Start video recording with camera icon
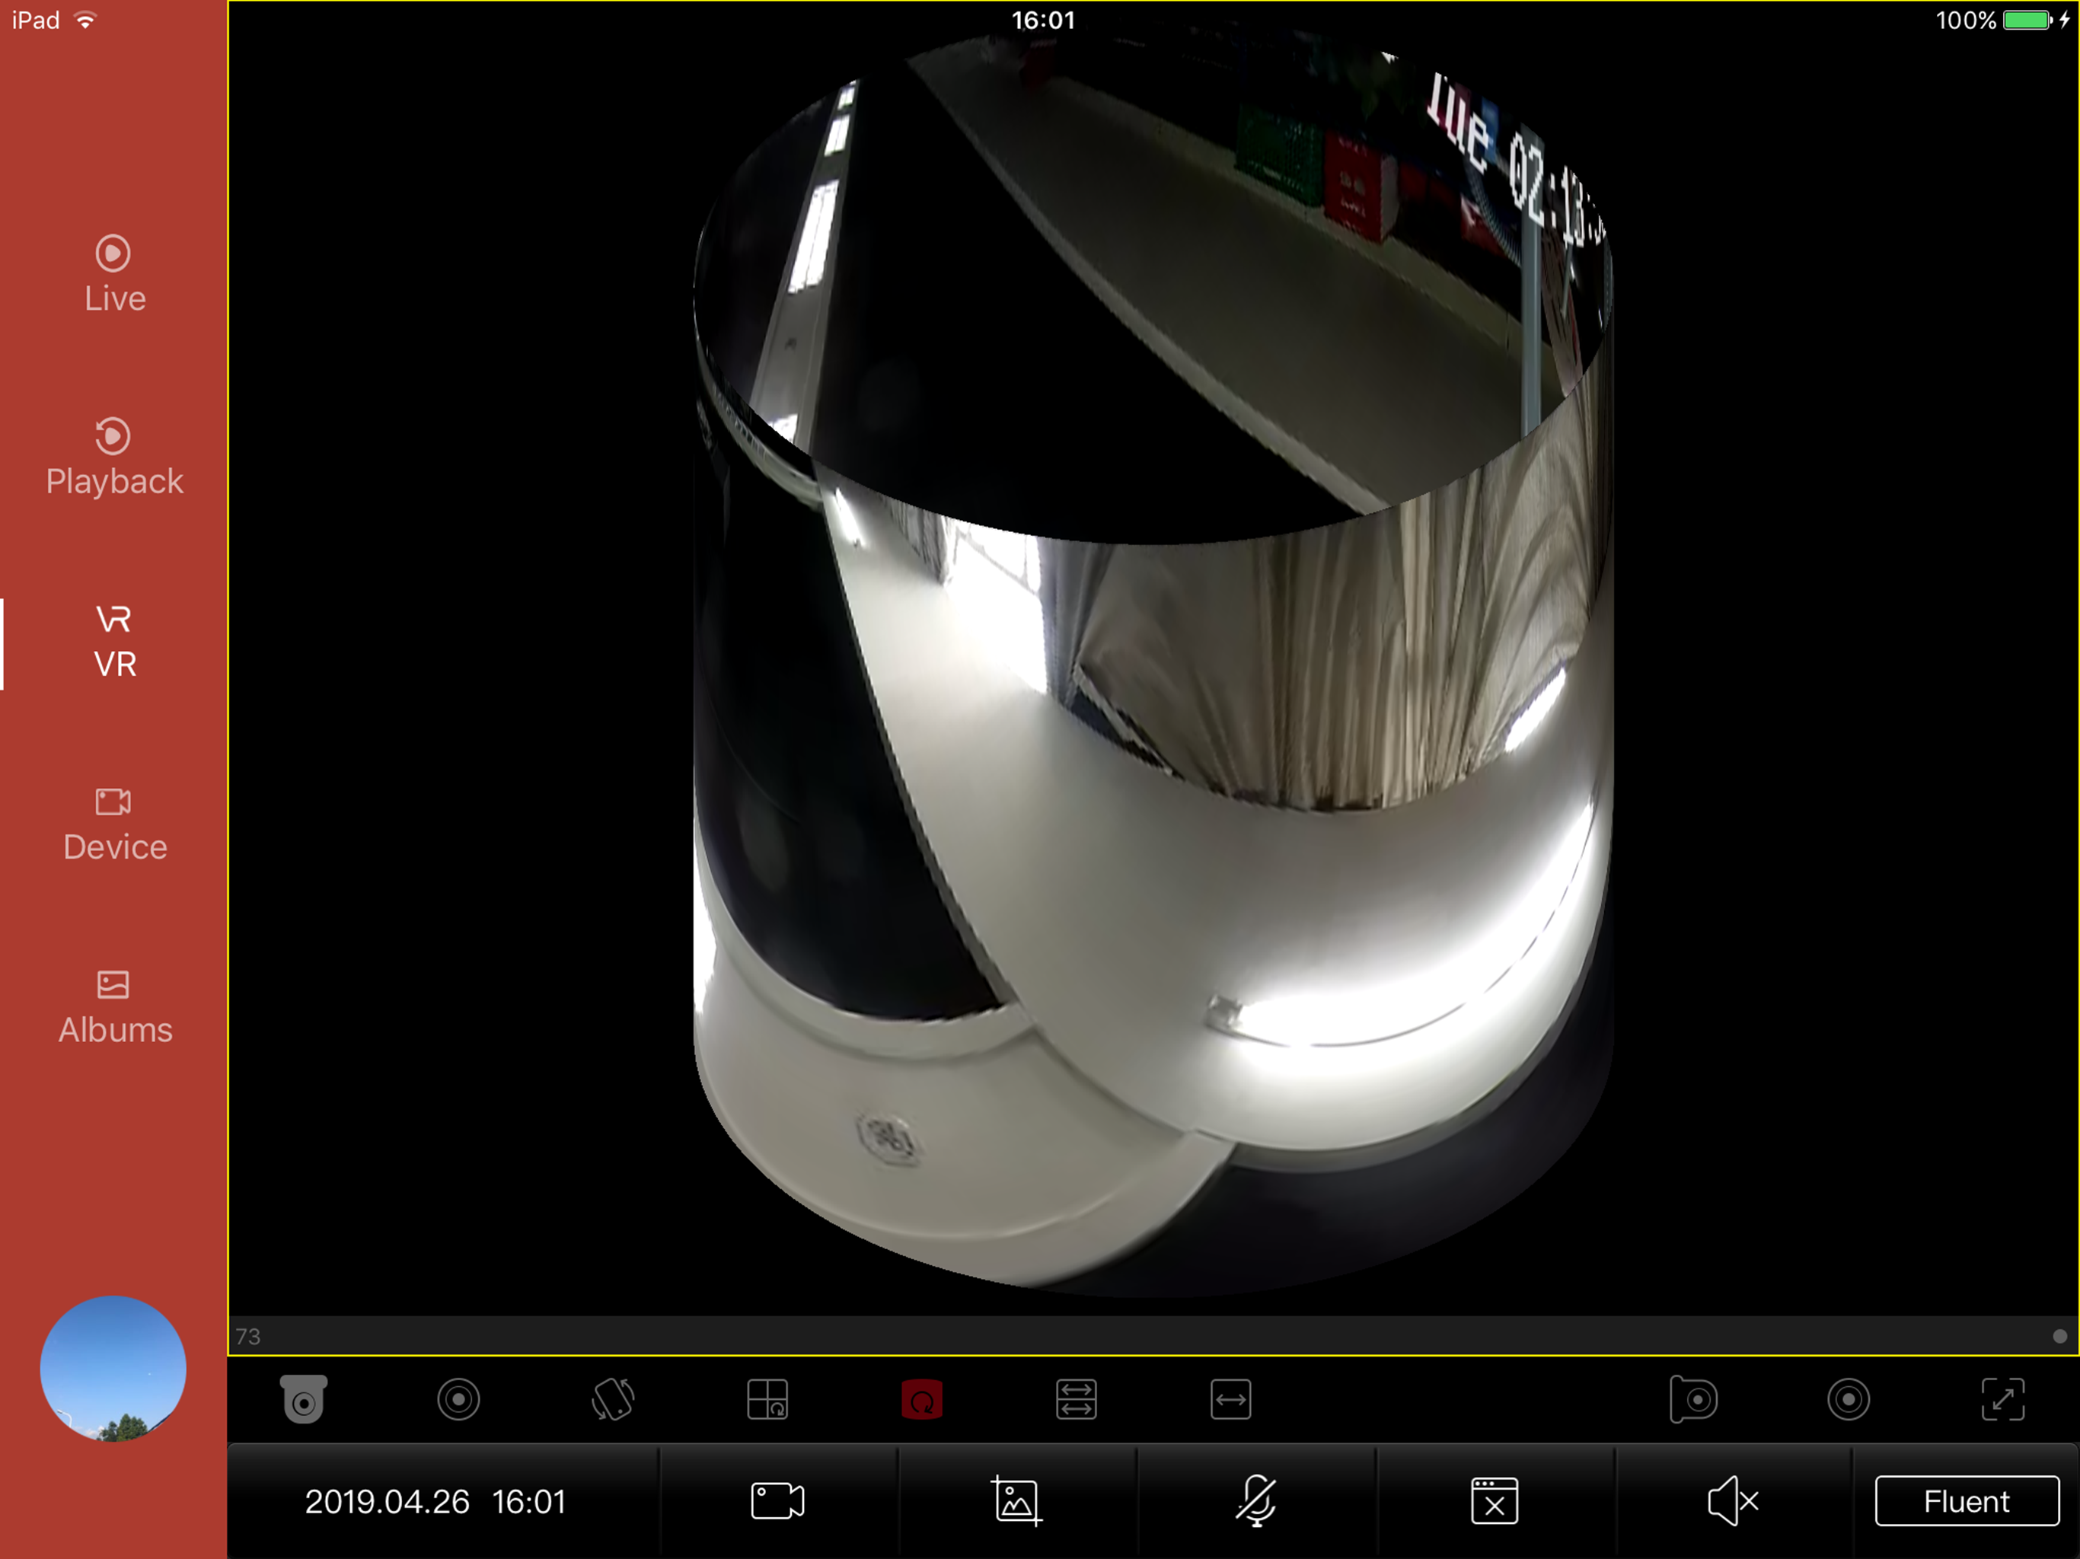Image resolution: width=2080 pixels, height=1559 pixels. [x=777, y=1500]
